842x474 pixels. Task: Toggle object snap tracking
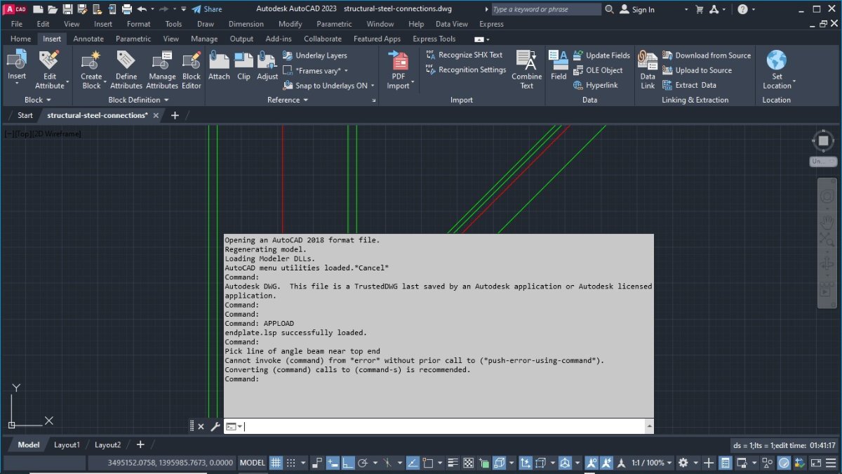(x=412, y=463)
